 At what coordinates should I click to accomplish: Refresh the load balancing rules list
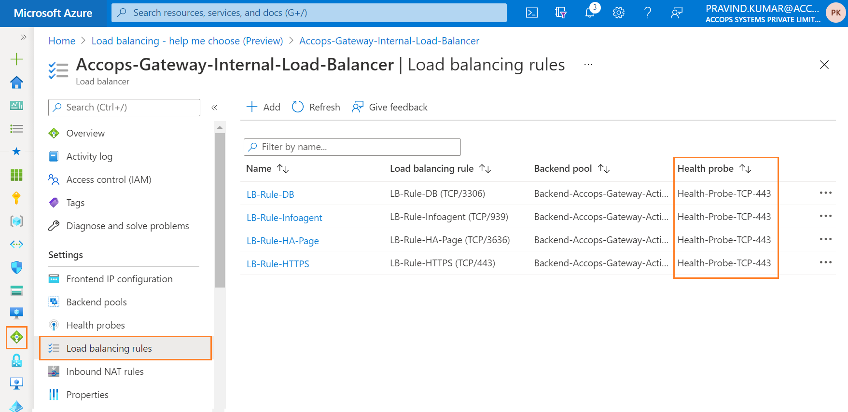(x=316, y=107)
